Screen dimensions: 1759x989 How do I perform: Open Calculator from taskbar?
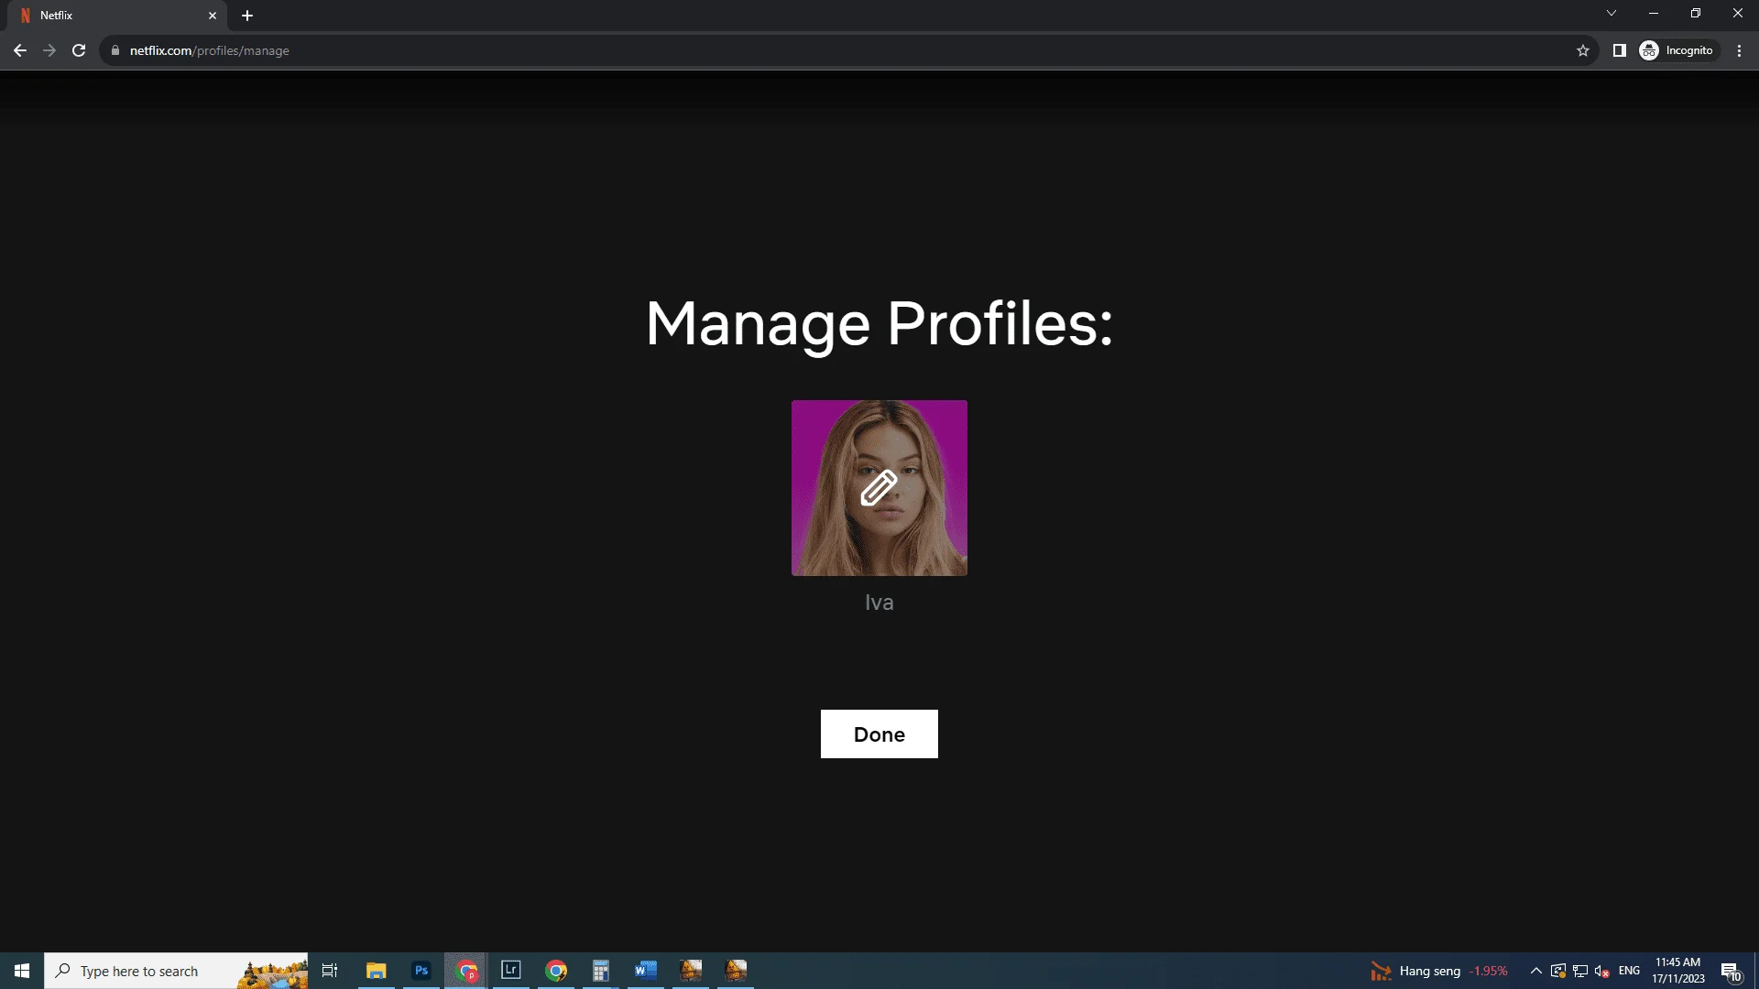(601, 971)
